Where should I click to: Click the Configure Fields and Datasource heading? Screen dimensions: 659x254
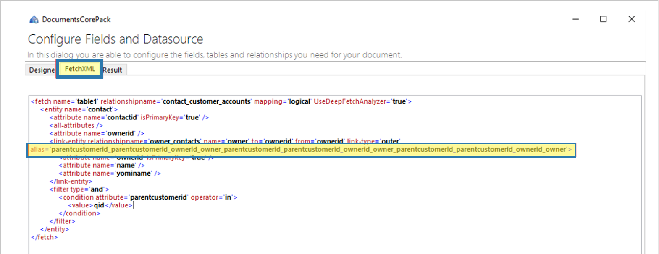tap(116, 39)
